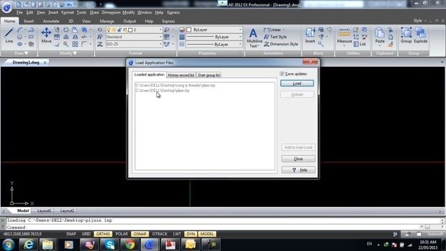Image resolution: width=446 pixels, height=251 pixels.
Task: Open Internet Explorer from taskbar
Action: click(x=28, y=245)
